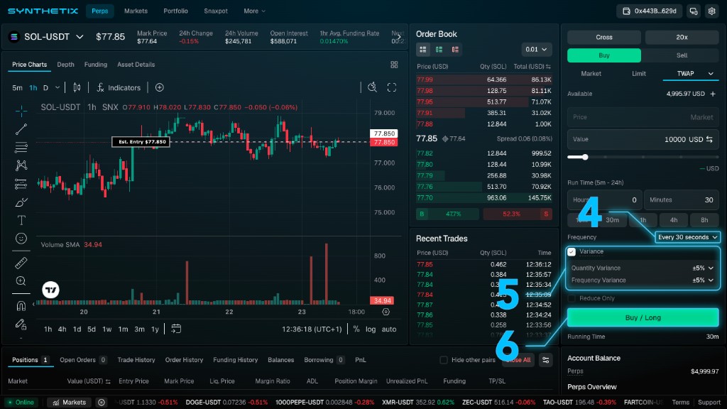Screen dimensions: 727x409
Task: Open the go-to-date calendar icon
Action: pyautogui.click(x=176, y=329)
